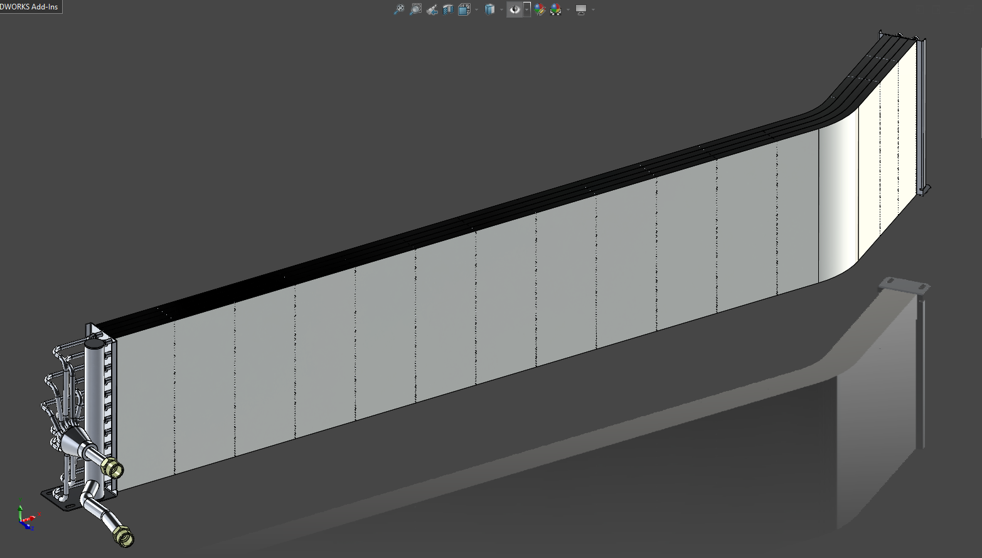This screenshot has width=982, height=558.
Task: Click the Apply Scene icon
Action: [556, 9]
